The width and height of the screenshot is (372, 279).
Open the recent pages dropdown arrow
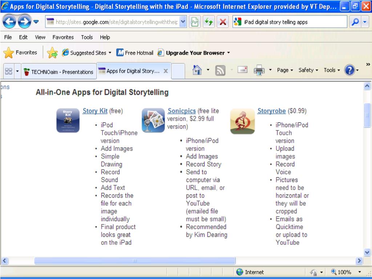(x=36, y=22)
